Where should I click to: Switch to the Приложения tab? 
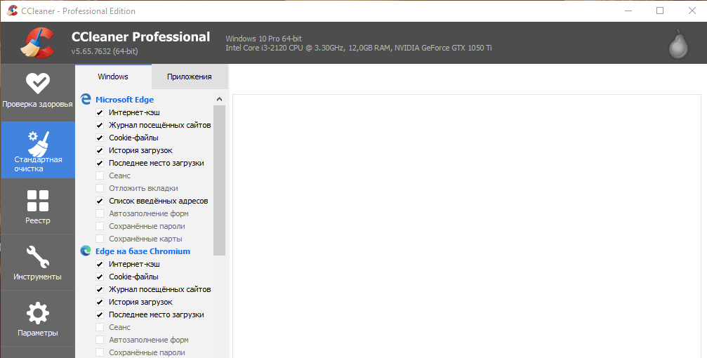pyautogui.click(x=189, y=77)
